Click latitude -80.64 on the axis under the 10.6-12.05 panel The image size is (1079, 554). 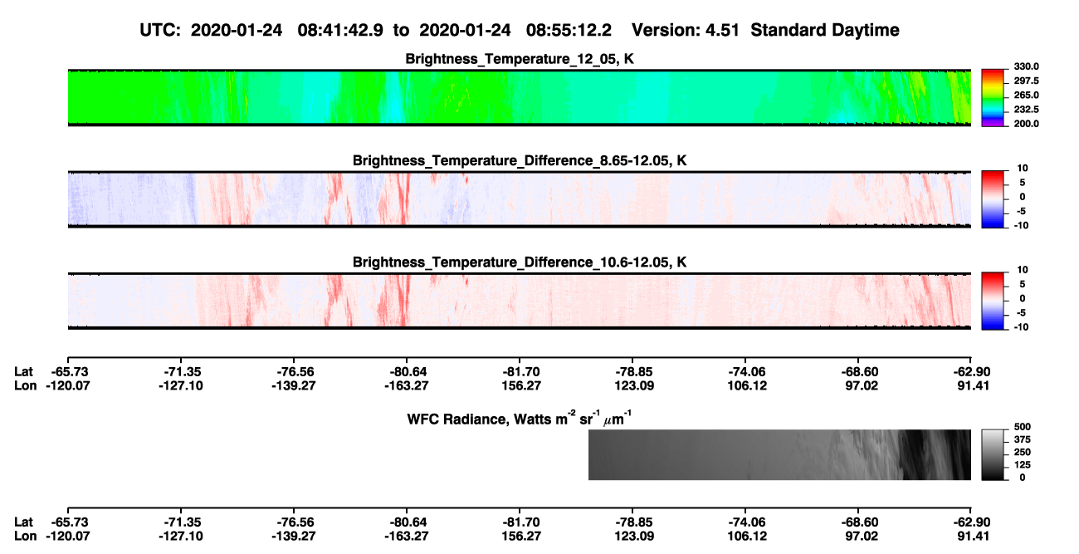(408, 371)
